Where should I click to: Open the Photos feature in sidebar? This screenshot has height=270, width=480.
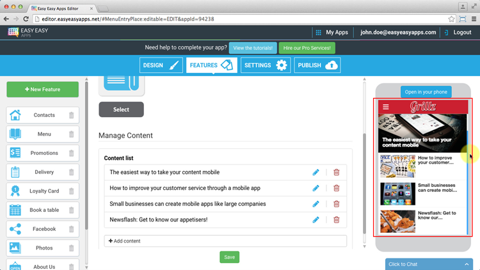(42, 248)
